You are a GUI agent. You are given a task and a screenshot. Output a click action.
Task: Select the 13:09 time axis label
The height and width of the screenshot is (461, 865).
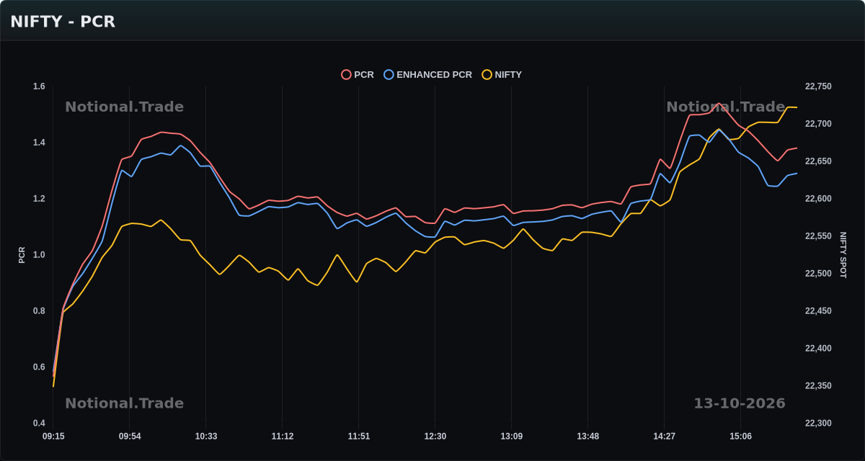point(512,436)
